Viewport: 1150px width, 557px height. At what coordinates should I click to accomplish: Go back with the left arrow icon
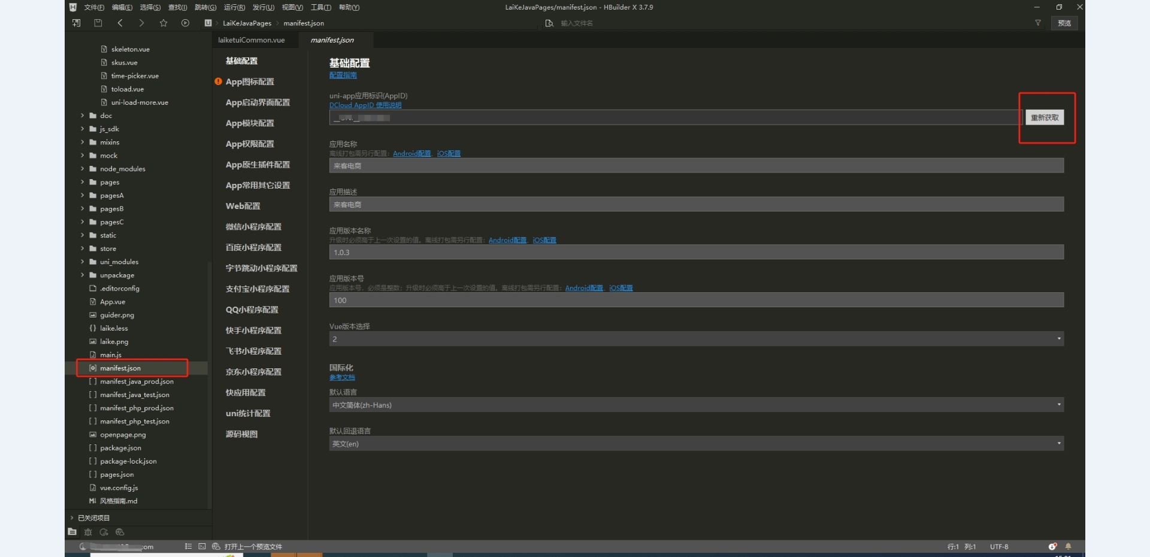(x=120, y=23)
